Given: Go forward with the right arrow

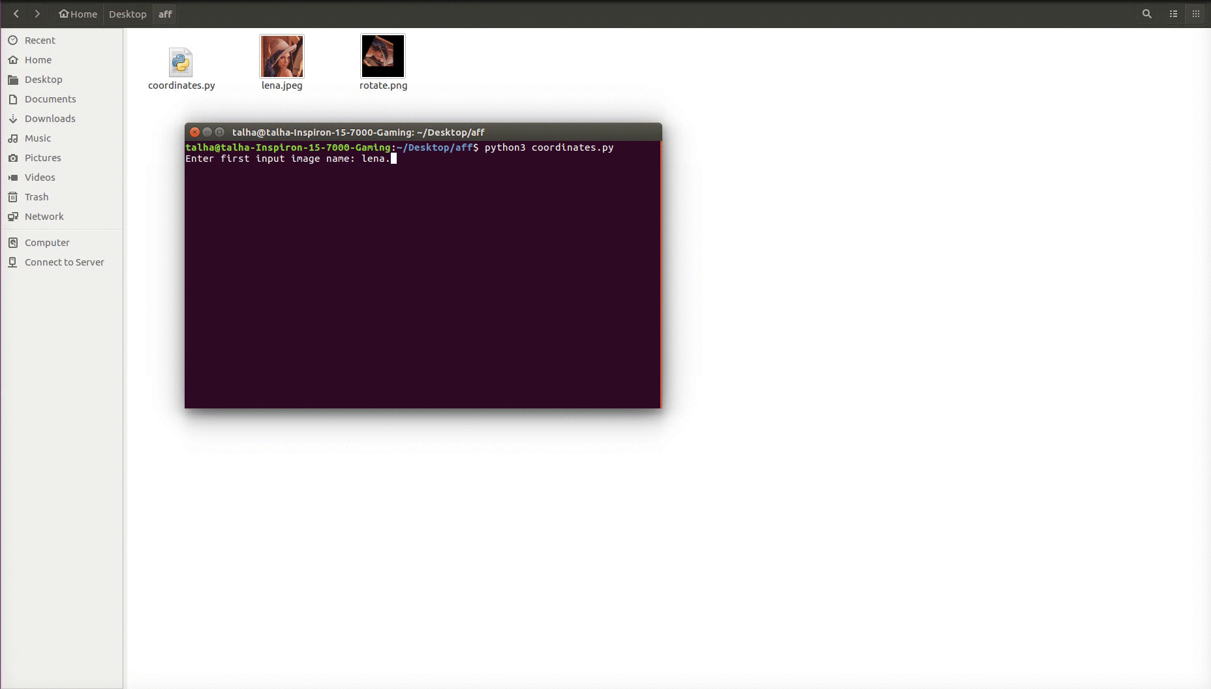Looking at the screenshot, I should [37, 14].
